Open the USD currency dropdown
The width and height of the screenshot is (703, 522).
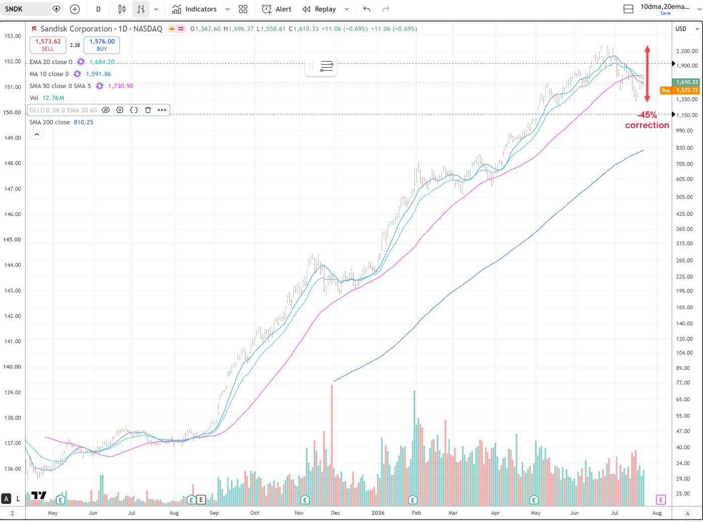point(687,29)
